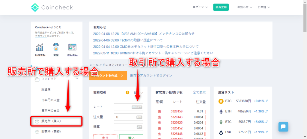Click the レート column header in order book
Screen dimensions: 307x139
pyautogui.click(x=178, y=102)
